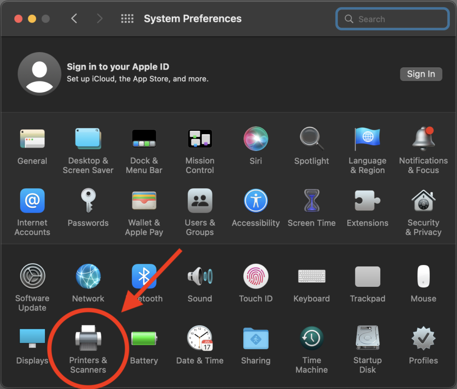Go forward with the forward arrow
The width and height of the screenshot is (457, 389).
click(100, 19)
